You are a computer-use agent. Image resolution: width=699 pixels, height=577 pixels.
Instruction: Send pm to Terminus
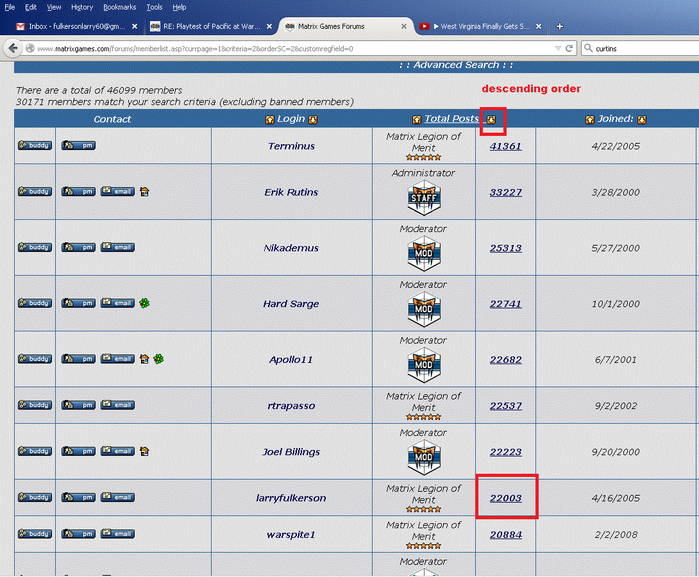point(78,146)
